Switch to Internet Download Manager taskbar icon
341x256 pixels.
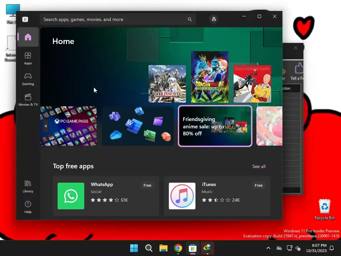pyautogui.click(x=207, y=248)
